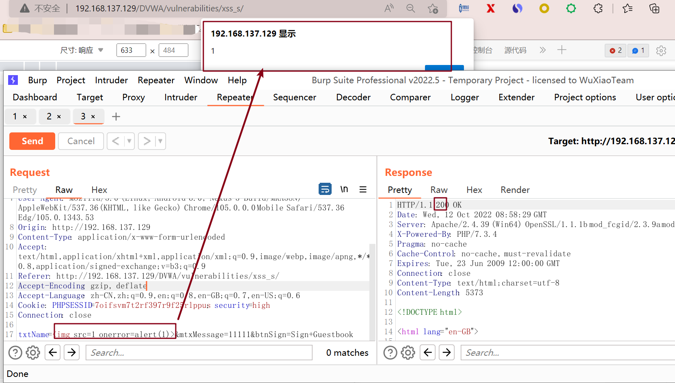The image size is (675, 383).
Task: Toggle non-printing characters with the \n icon
Action: [x=344, y=189]
